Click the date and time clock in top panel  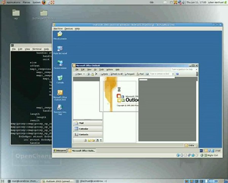(x=196, y=2)
